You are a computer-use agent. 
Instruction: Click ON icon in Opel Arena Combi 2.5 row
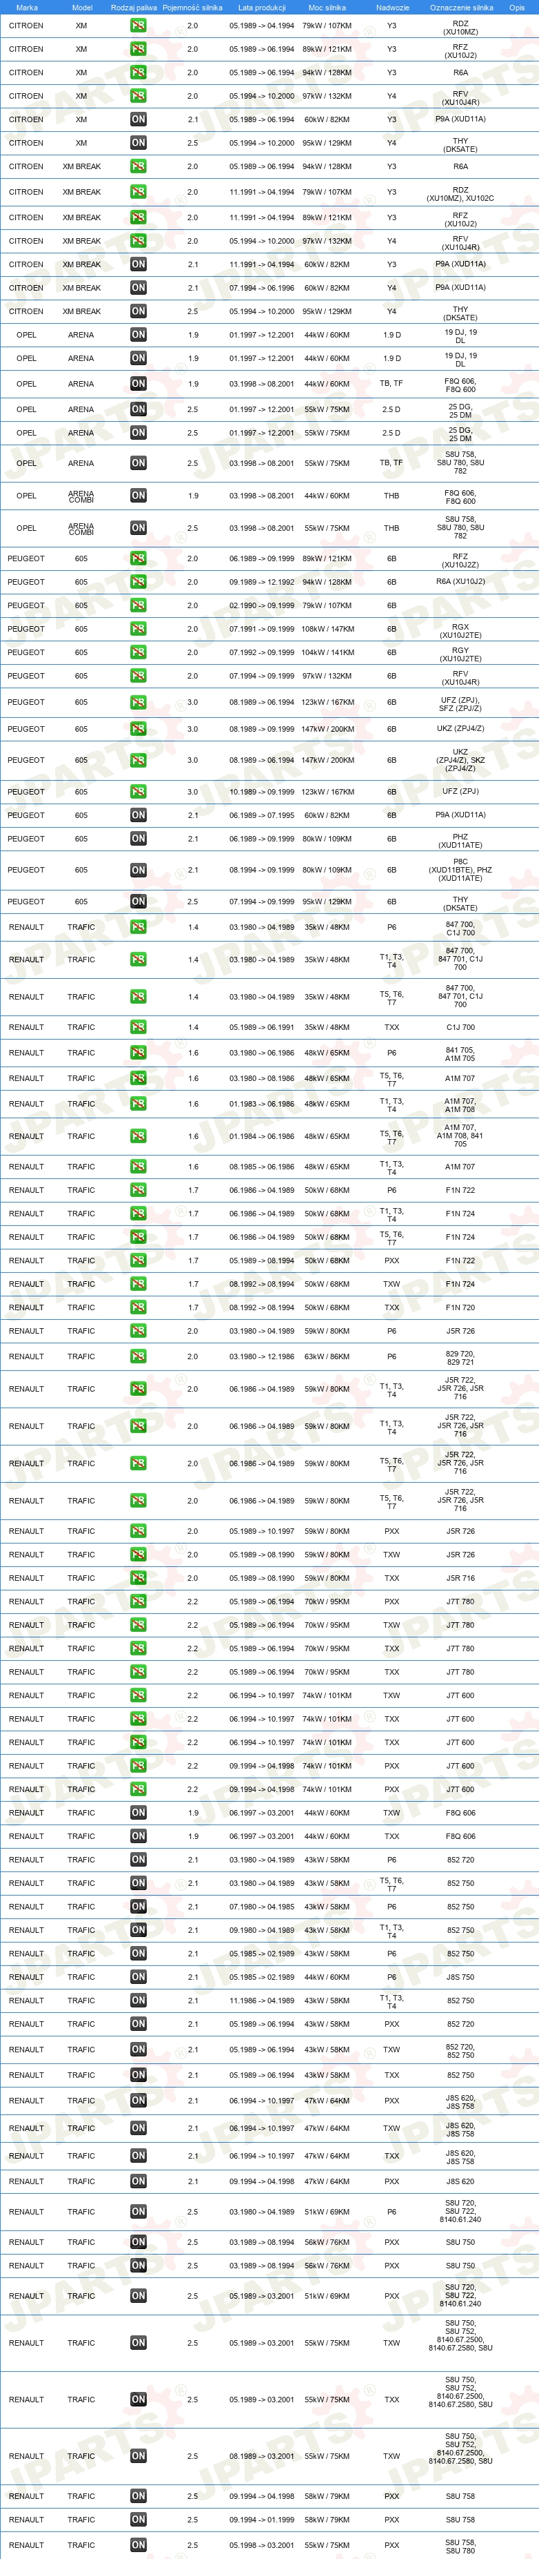(138, 529)
